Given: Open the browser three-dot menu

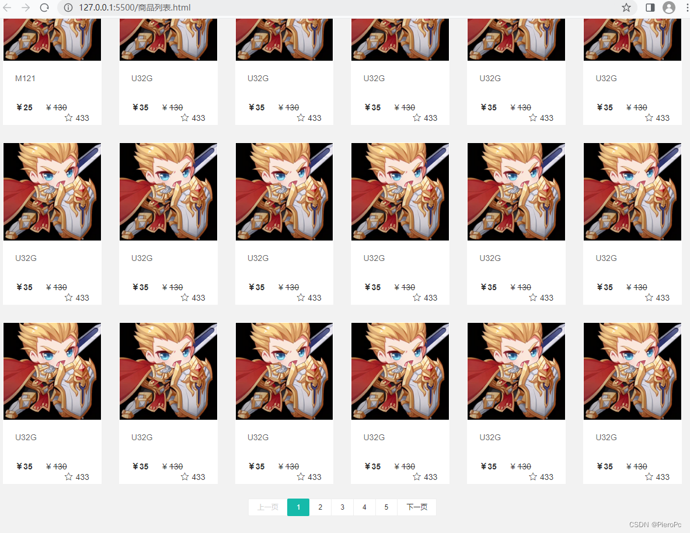Looking at the screenshot, I should click(x=687, y=8).
